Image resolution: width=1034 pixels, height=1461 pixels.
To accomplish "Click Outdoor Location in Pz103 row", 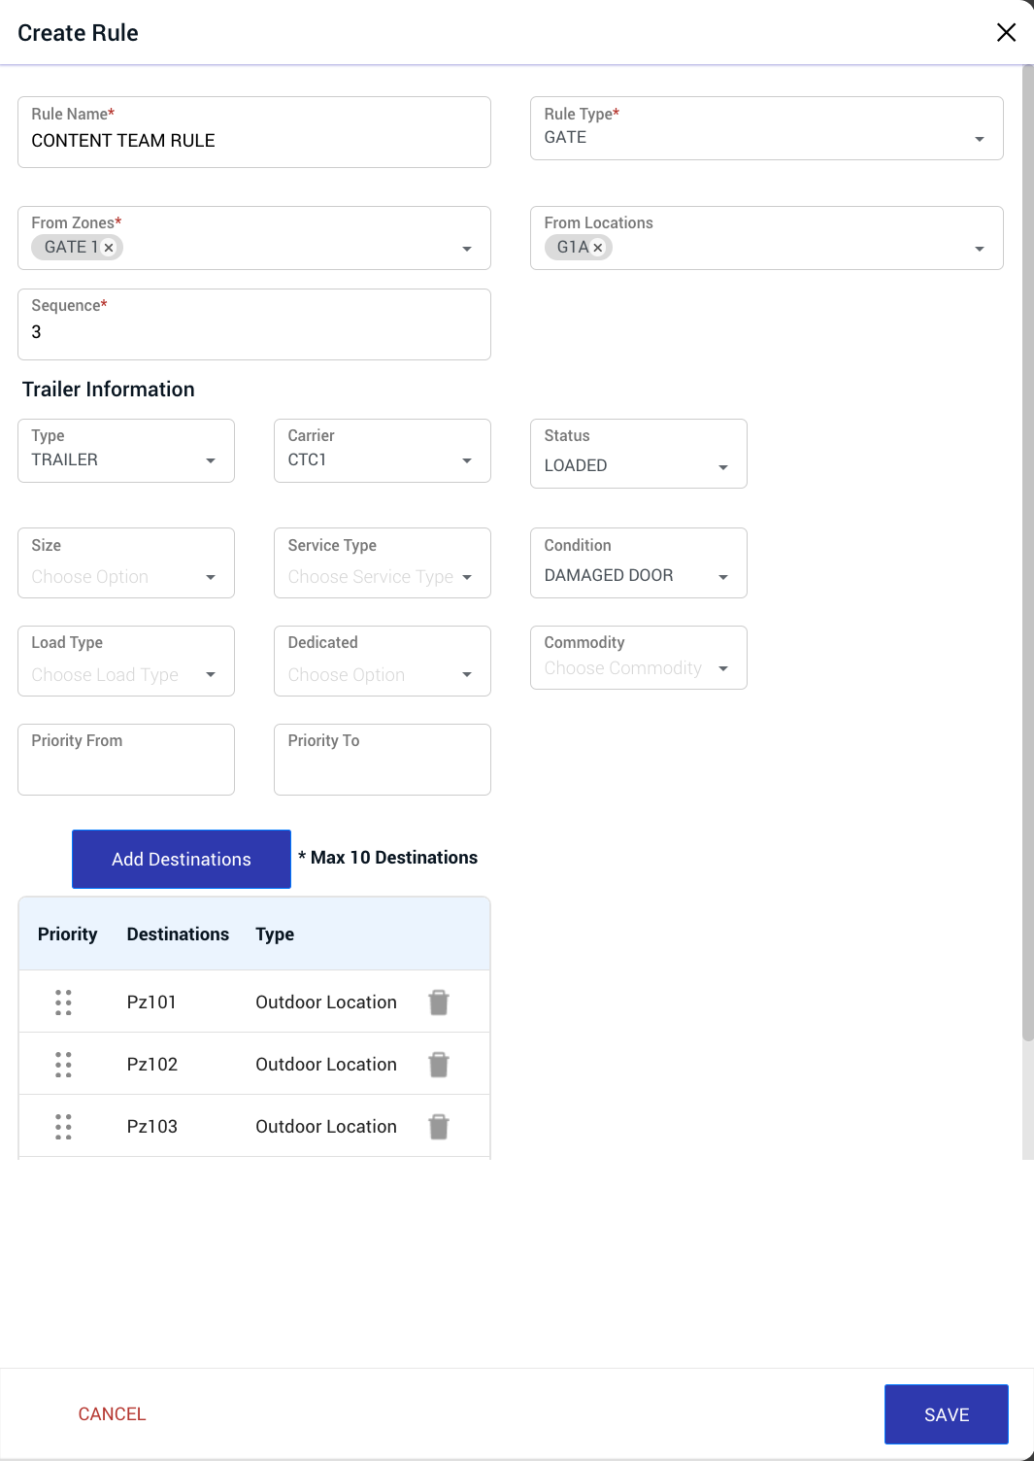I will 326,1126.
